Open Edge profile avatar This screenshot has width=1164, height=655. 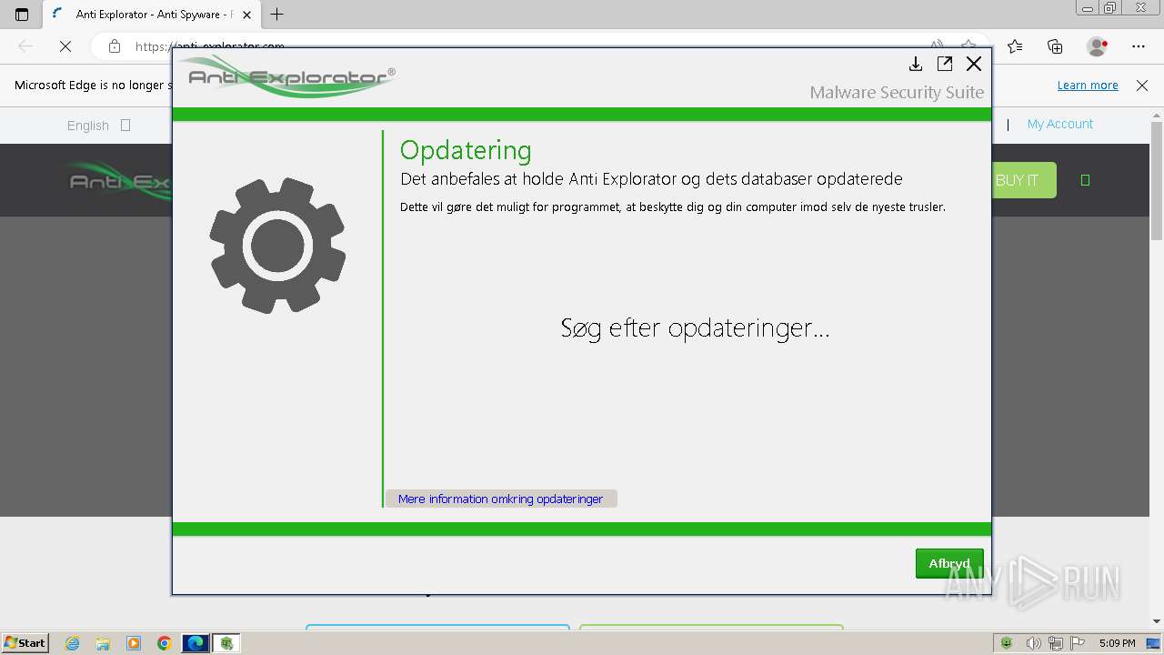[1098, 46]
